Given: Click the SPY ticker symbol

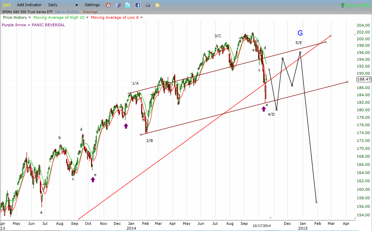Looking at the screenshot, I should [6, 5].
